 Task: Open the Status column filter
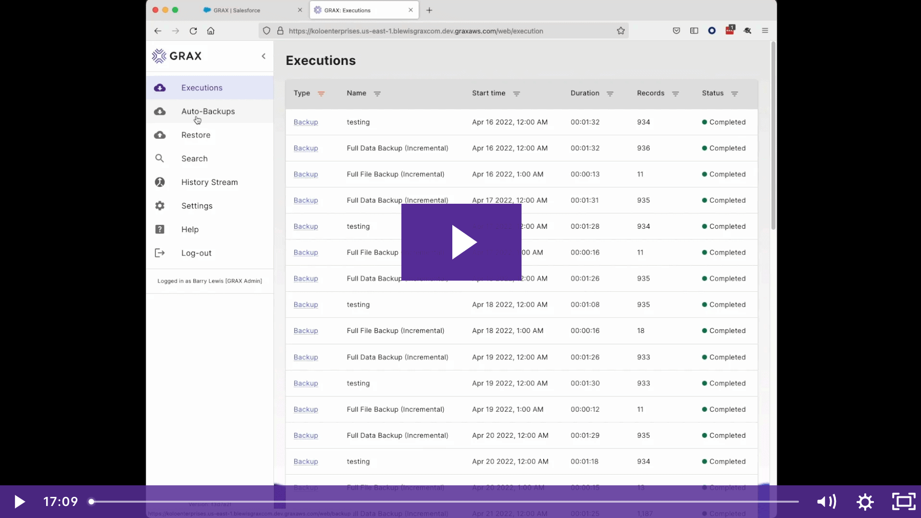tap(734, 94)
